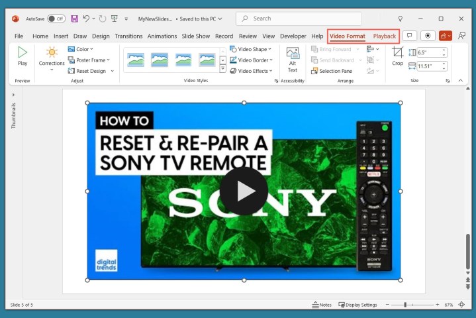Image resolution: width=476 pixels, height=318 pixels.
Task: Click the Play preview button in ribbon
Action: (23, 56)
